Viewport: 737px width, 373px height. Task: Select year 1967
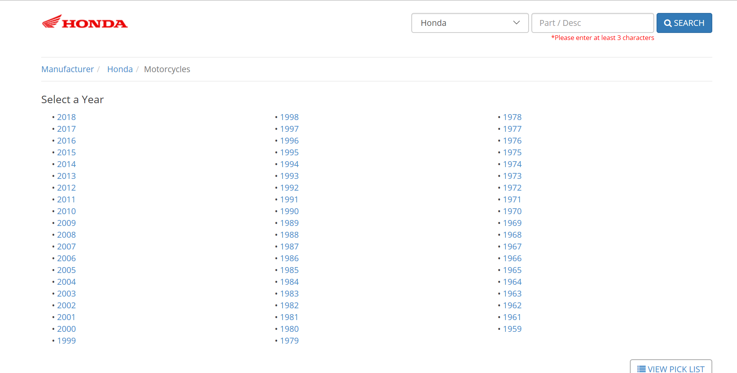pyautogui.click(x=512, y=247)
